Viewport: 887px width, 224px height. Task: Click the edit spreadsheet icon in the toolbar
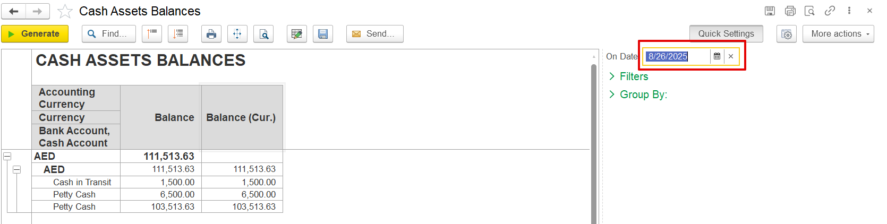297,34
